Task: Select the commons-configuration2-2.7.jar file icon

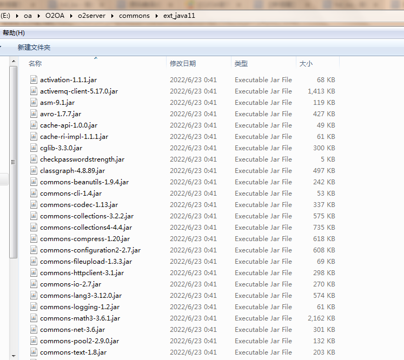Action: (34, 250)
